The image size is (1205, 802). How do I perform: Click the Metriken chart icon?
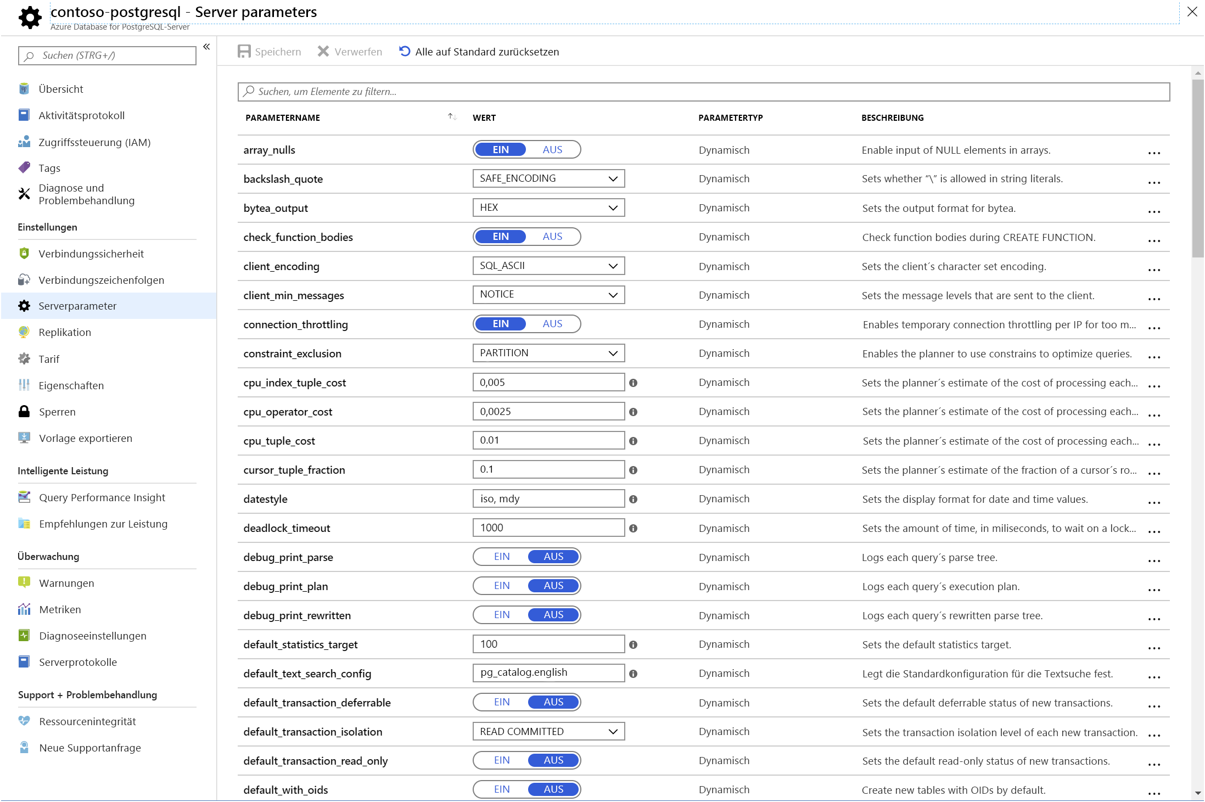pos(24,609)
